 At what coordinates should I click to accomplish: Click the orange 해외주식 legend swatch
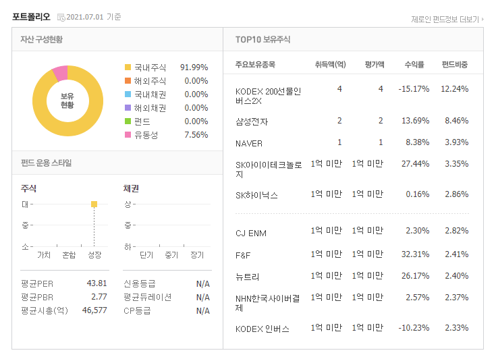[128, 81]
